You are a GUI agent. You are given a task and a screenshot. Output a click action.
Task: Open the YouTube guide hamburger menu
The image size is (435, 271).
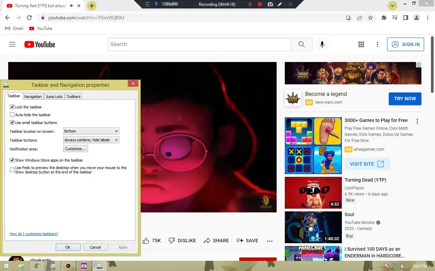[x=12, y=44]
